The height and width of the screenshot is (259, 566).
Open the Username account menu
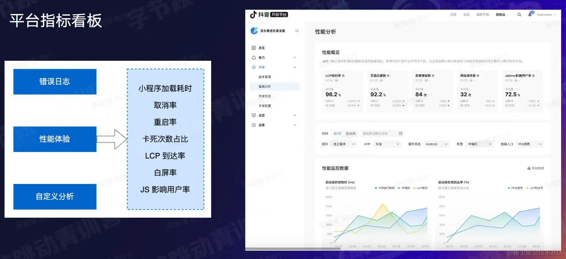coord(546,15)
